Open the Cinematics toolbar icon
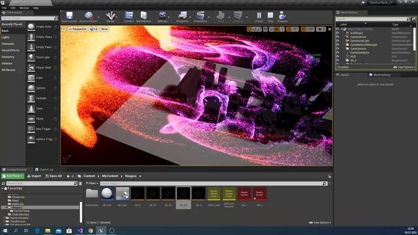418x235 pixels. [201, 17]
